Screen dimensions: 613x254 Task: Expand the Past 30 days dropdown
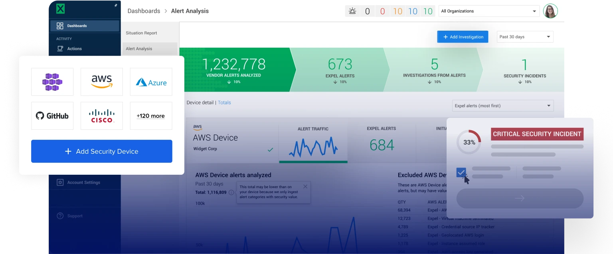point(525,37)
